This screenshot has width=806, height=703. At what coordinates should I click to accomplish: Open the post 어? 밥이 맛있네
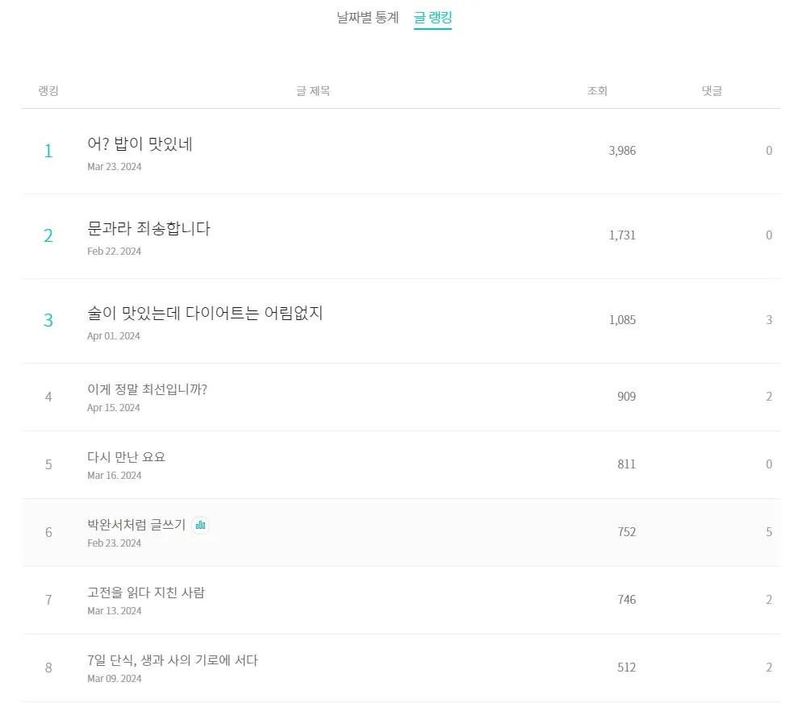coord(140,144)
